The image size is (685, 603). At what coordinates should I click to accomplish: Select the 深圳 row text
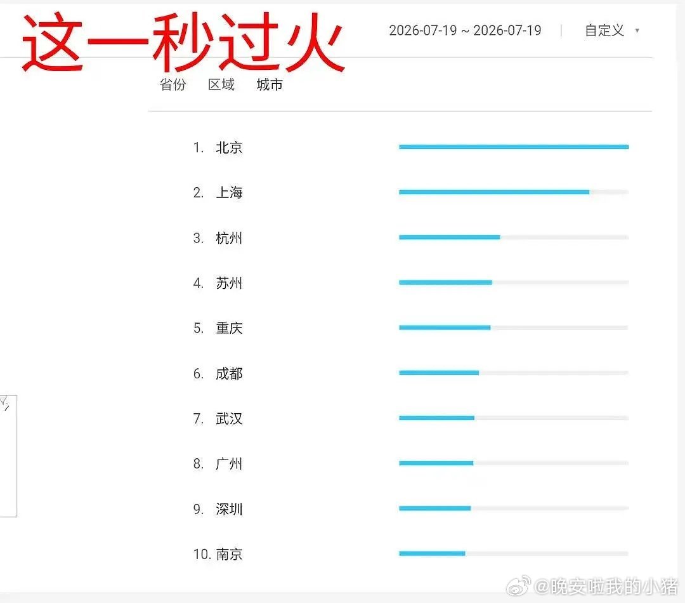click(x=229, y=509)
